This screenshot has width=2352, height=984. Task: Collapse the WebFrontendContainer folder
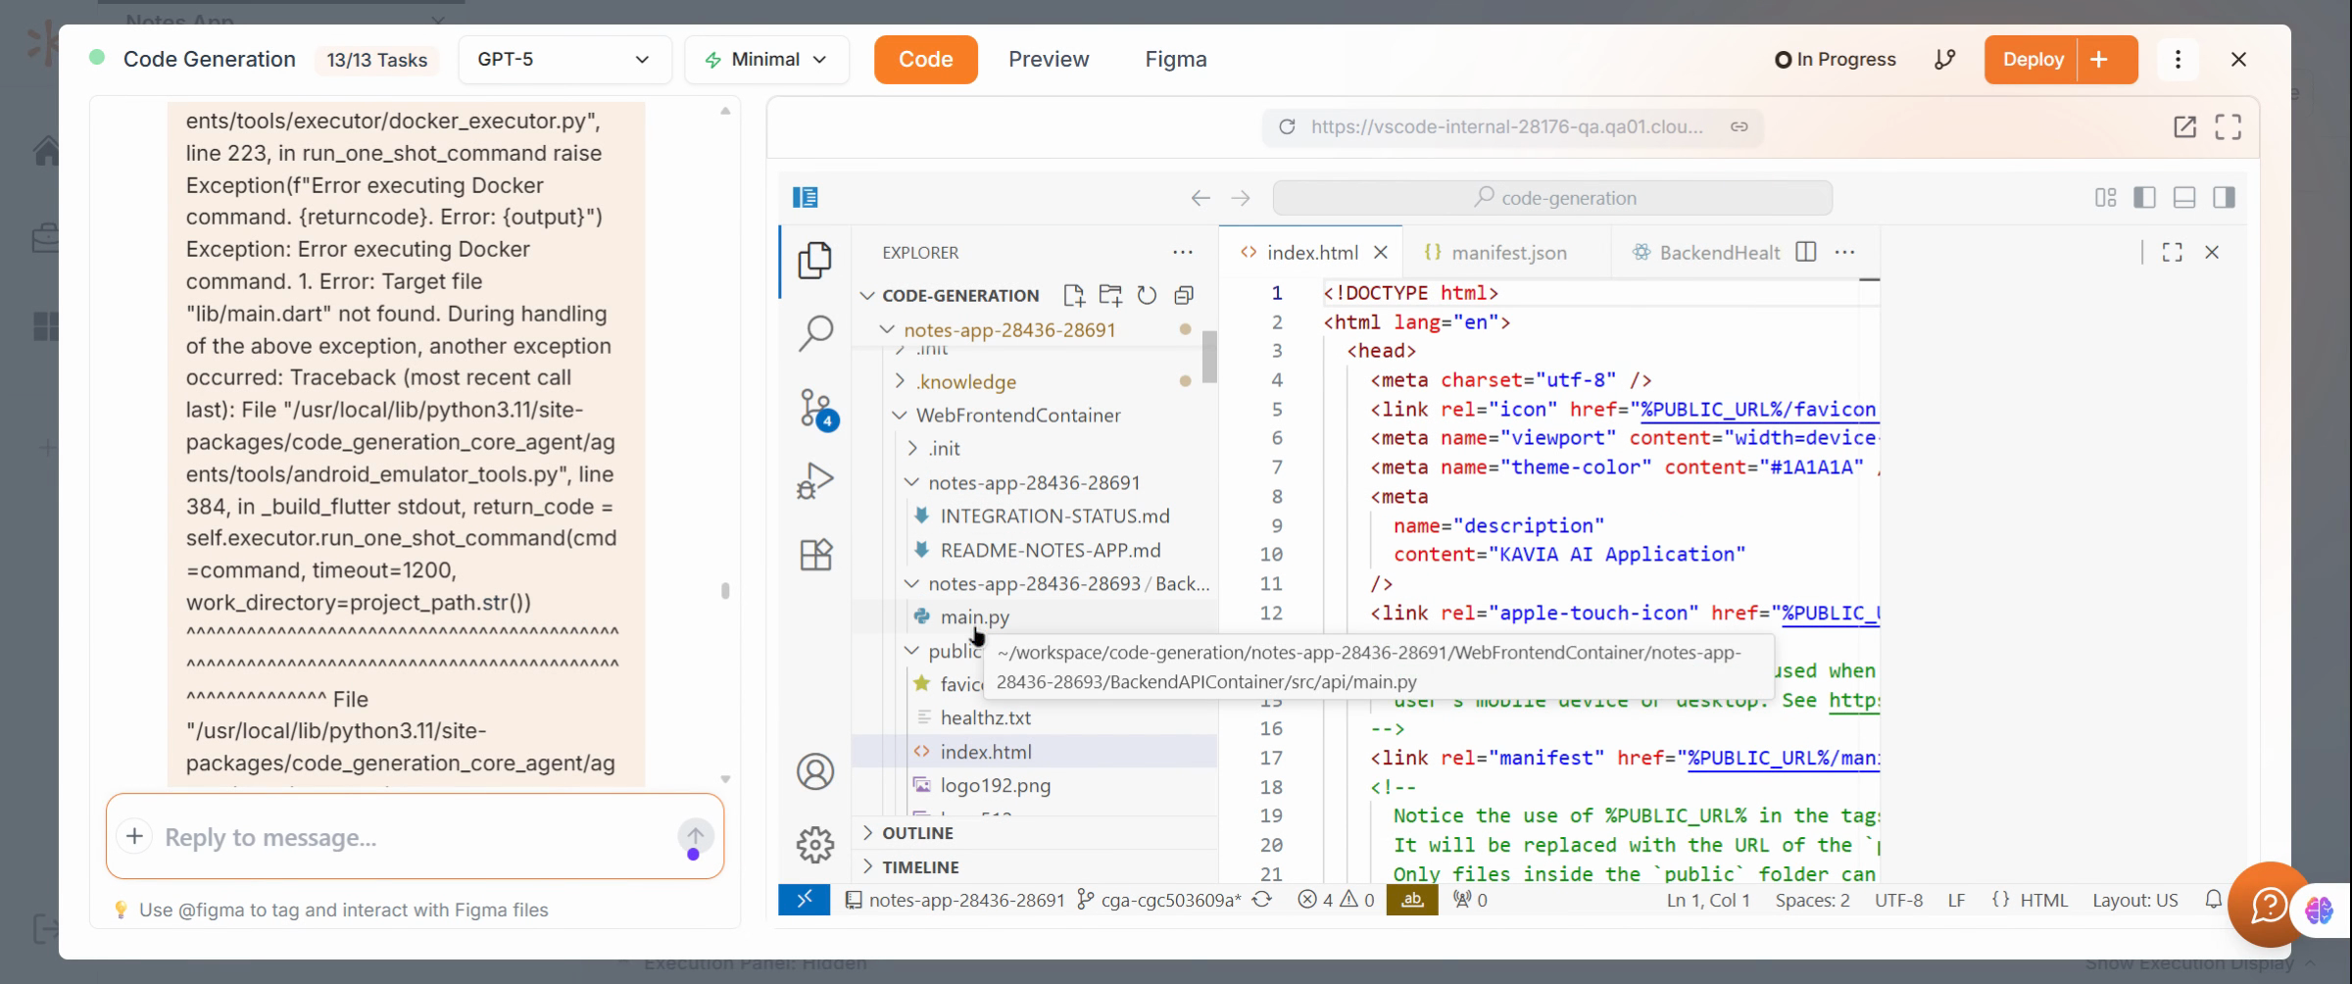tap(899, 415)
